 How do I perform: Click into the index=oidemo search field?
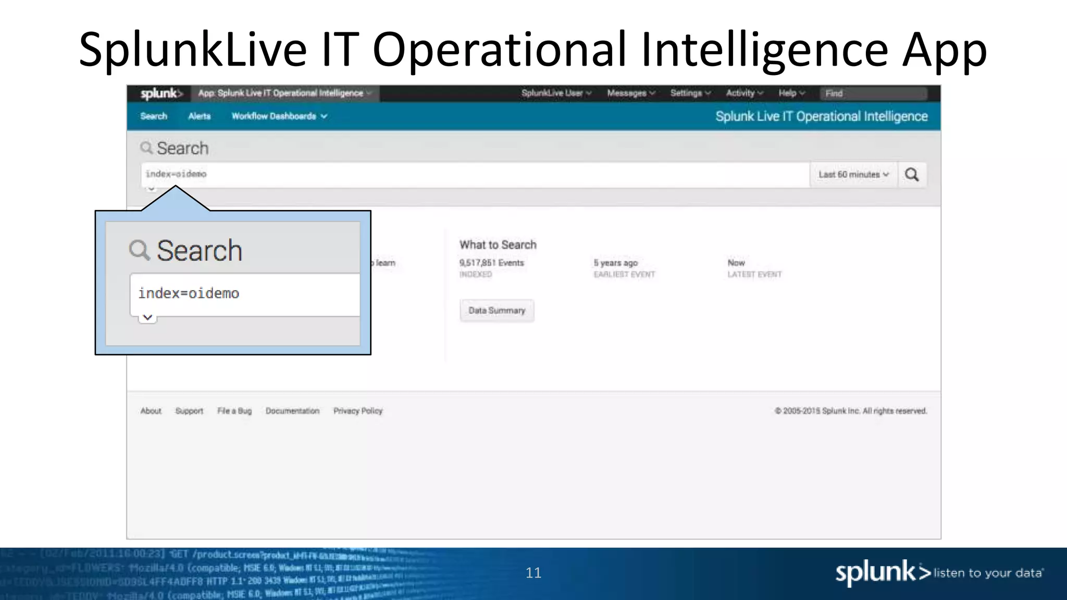(x=475, y=174)
